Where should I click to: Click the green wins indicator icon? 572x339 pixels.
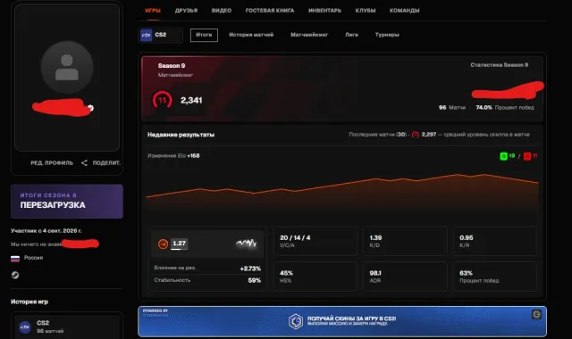(x=503, y=156)
